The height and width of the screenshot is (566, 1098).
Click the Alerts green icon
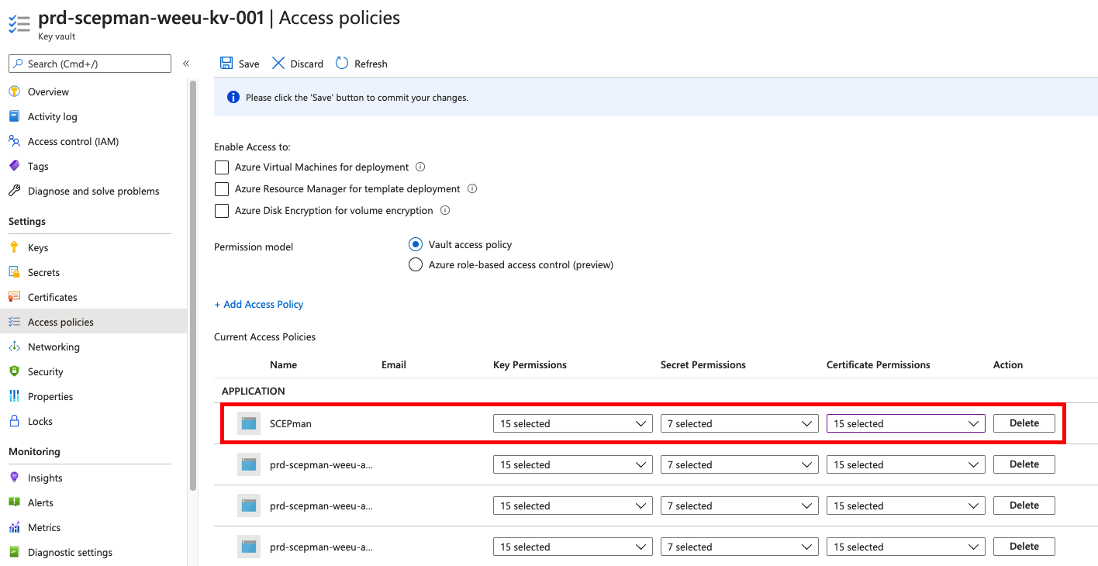coord(14,502)
